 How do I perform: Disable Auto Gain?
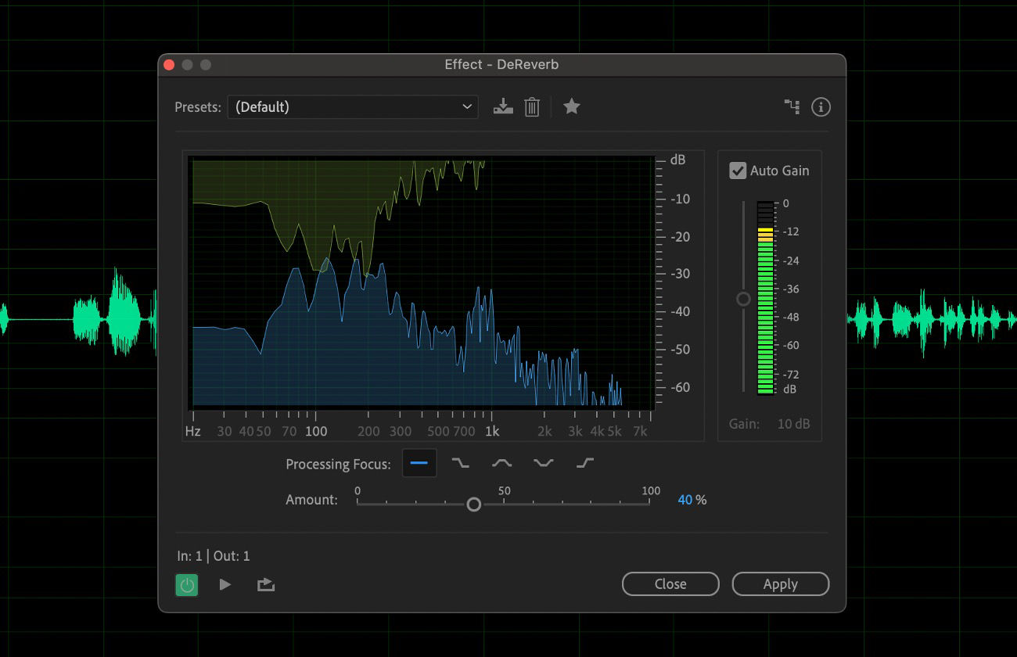coord(736,170)
